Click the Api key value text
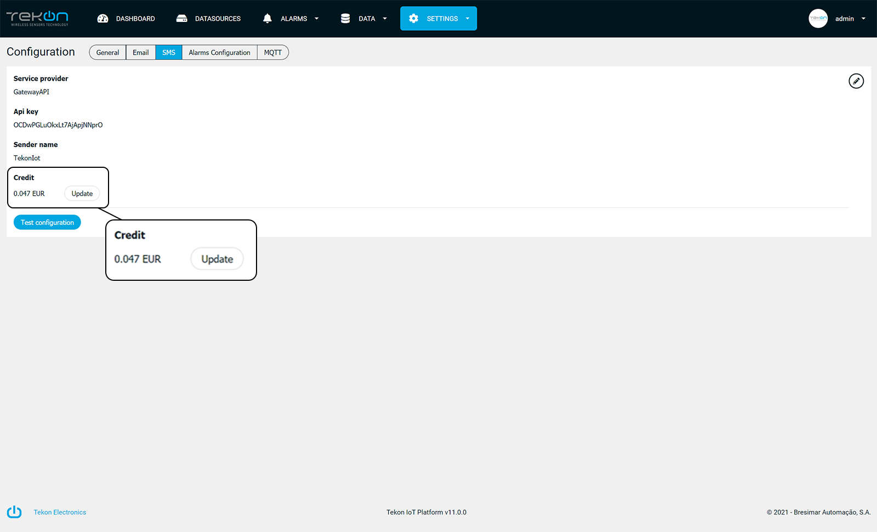This screenshot has width=877, height=532. [x=58, y=125]
